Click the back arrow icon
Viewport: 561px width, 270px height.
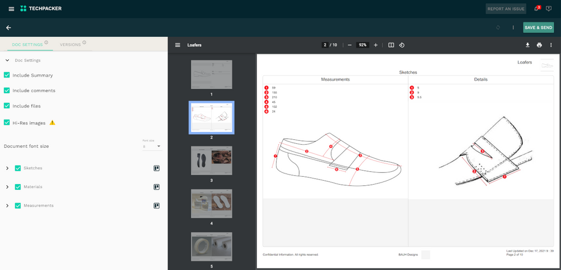(x=8, y=28)
